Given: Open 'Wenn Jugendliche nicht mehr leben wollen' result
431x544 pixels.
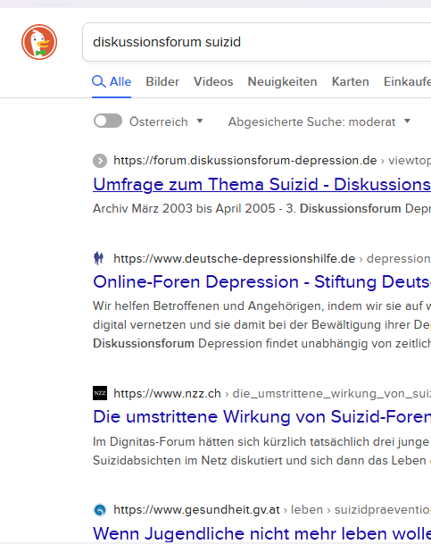Looking at the screenshot, I should 262,533.
